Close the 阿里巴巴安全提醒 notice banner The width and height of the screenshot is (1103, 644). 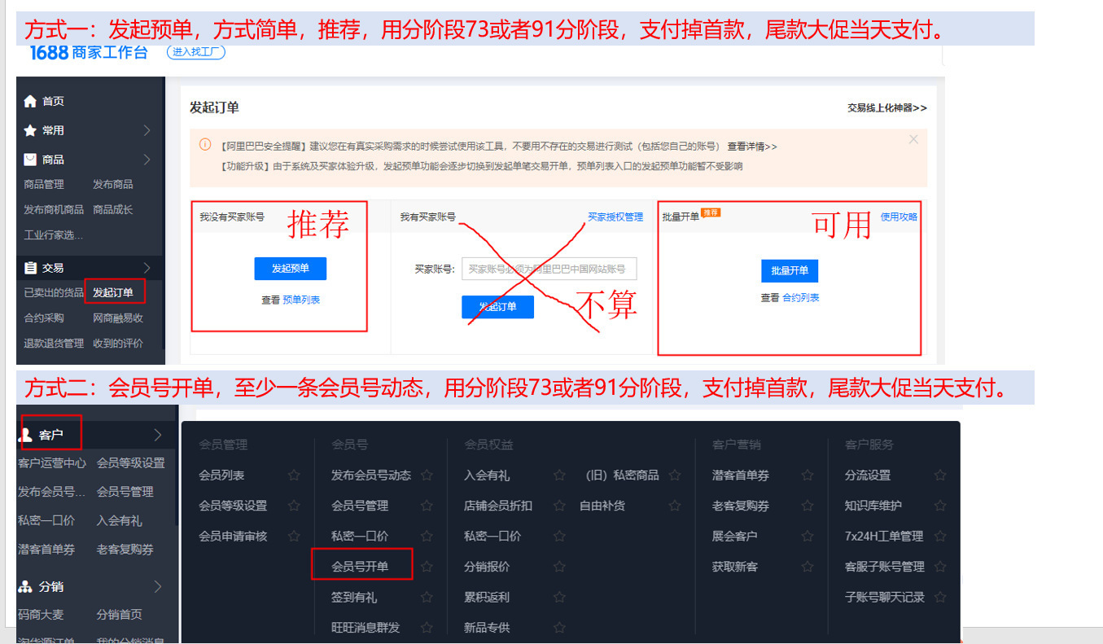coord(913,140)
